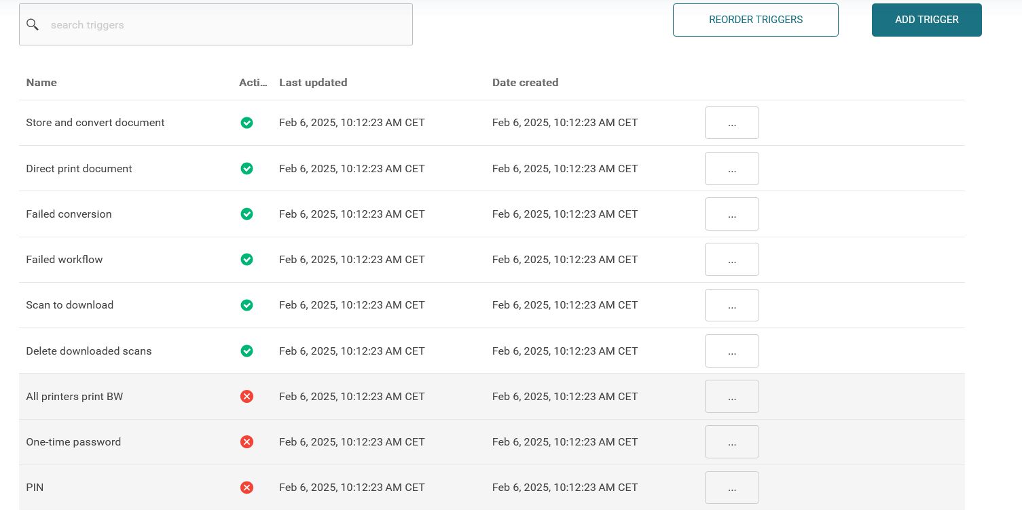Click green active icon for Direct print document
Viewport: 1022px width, 514px height.
[x=247, y=168]
